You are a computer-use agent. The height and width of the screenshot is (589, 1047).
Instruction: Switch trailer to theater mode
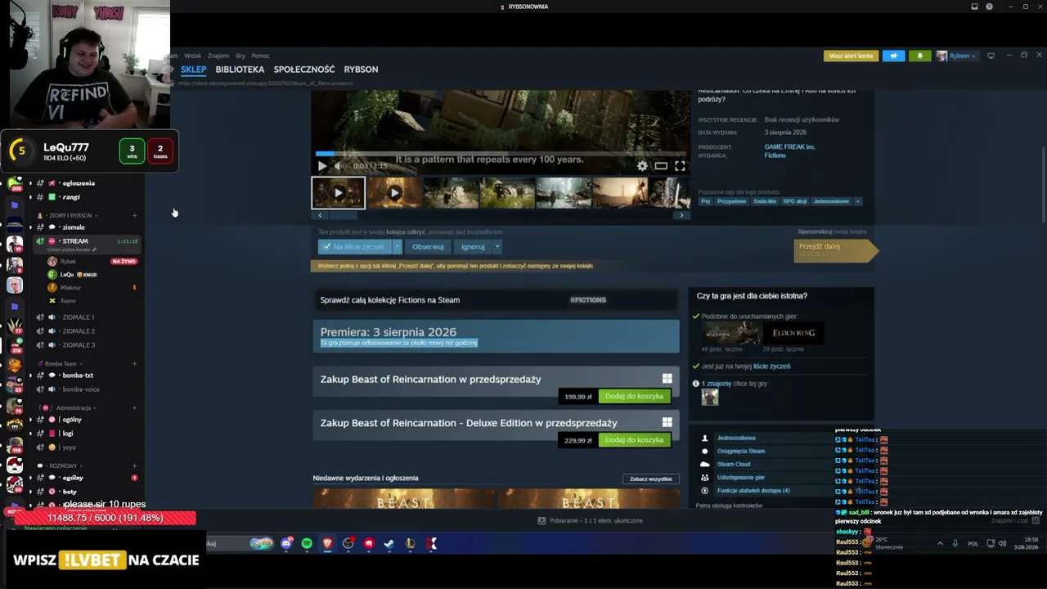point(661,166)
